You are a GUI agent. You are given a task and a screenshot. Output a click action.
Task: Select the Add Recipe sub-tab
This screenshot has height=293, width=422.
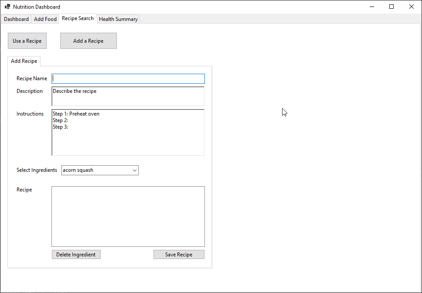click(x=24, y=61)
